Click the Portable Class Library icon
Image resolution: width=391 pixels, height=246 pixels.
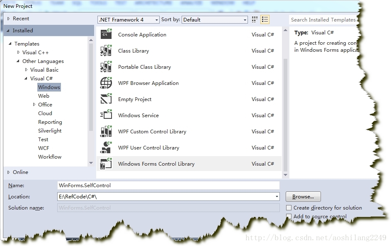click(x=106, y=67)
